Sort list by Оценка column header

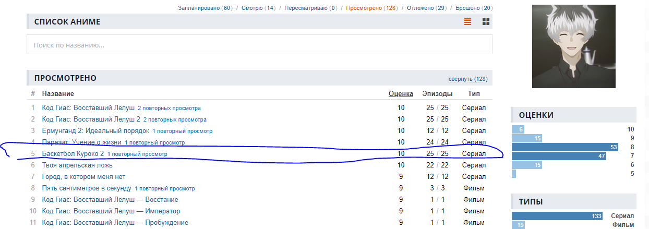point(401,94)
